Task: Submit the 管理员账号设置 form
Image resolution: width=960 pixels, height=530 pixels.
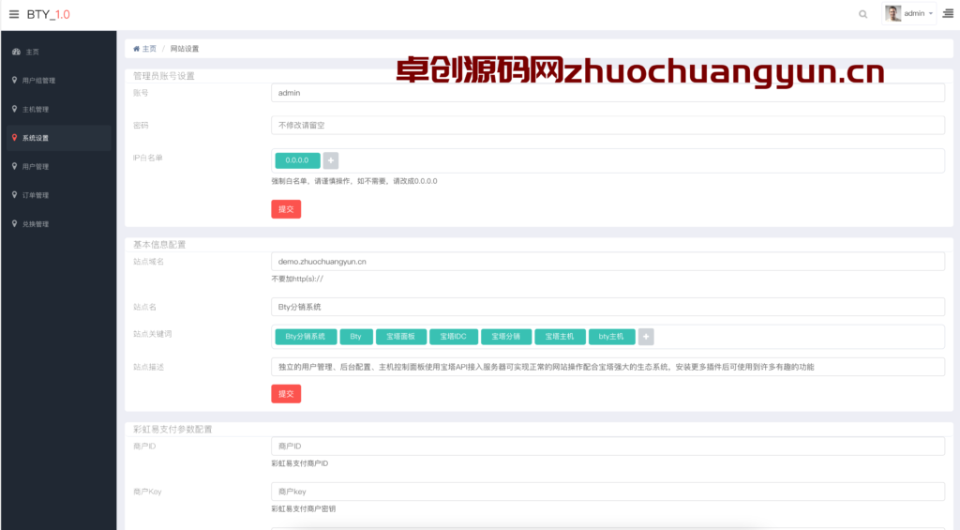Action: tap(286, 209)
